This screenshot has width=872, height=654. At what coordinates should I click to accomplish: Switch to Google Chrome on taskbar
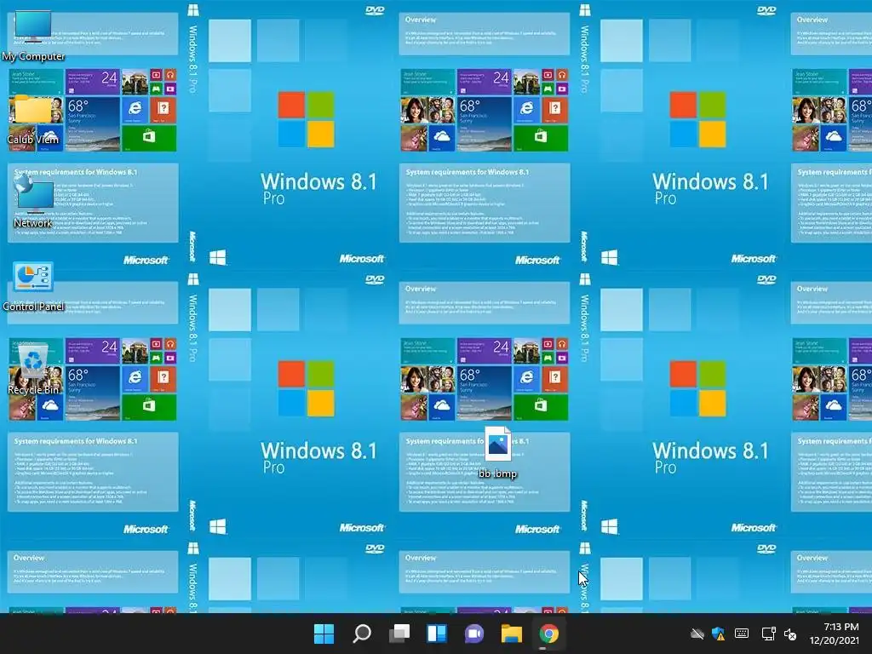(x=549, y=634)
